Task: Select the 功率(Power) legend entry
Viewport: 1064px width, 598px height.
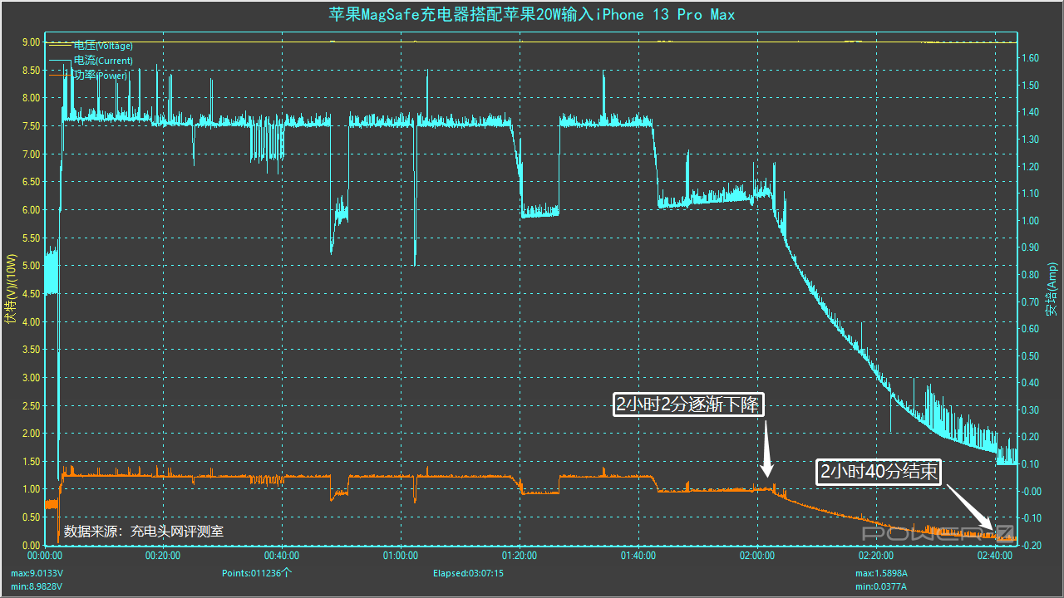Action: [x=101, y=76]
